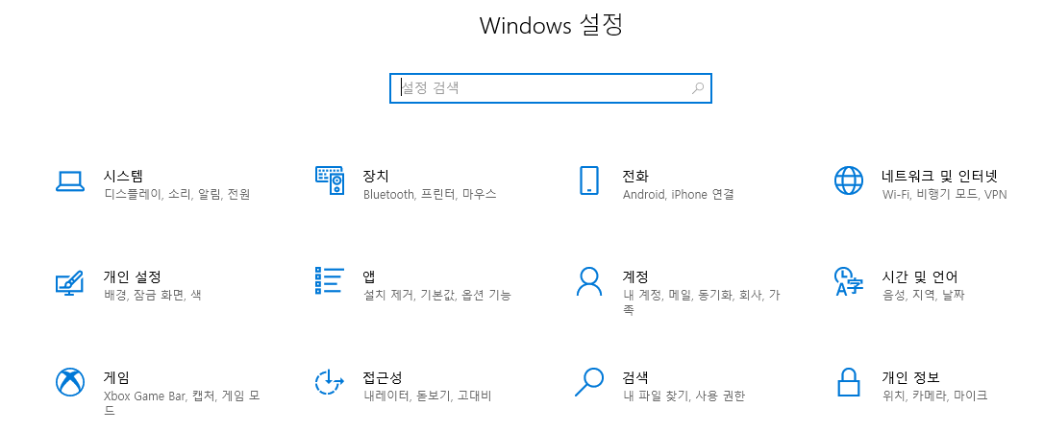
Task: Click the 게임 Xbox icon
Action: 70,382
